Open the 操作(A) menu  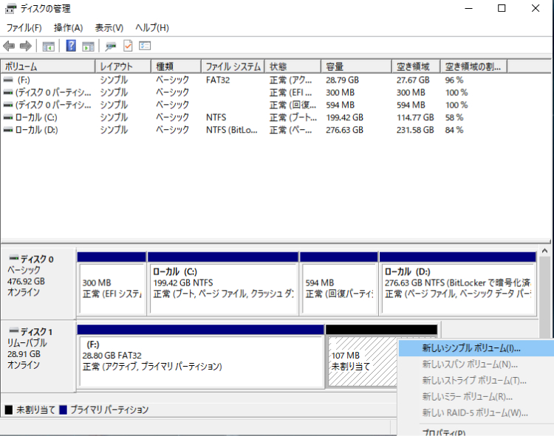click(x=68, y=28)
